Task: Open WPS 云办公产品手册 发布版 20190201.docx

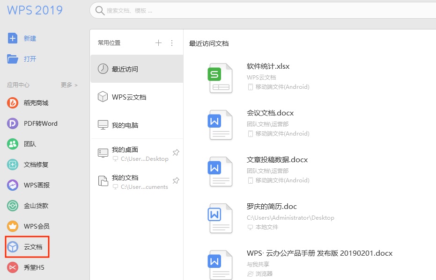Action: tap(319, 253)
